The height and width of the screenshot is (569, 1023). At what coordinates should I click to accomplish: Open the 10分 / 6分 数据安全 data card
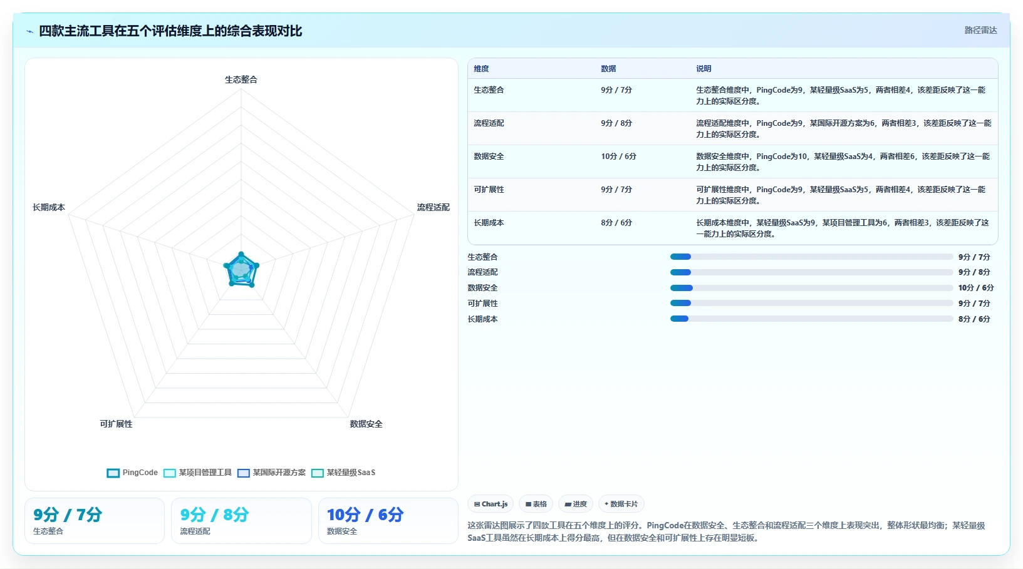(388, 521)
